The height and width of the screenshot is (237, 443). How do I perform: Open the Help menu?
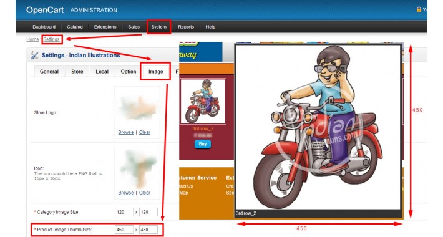pos(210,27)
